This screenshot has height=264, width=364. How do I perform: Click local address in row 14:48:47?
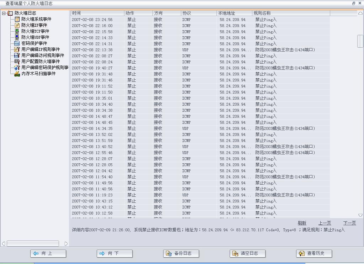[232, 116]
